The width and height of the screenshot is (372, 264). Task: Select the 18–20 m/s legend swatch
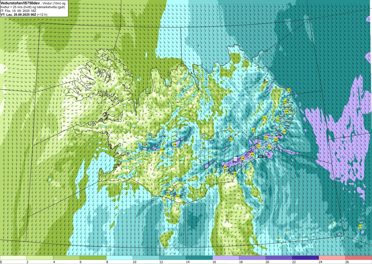pyautogui.click(x=253, y=258)
